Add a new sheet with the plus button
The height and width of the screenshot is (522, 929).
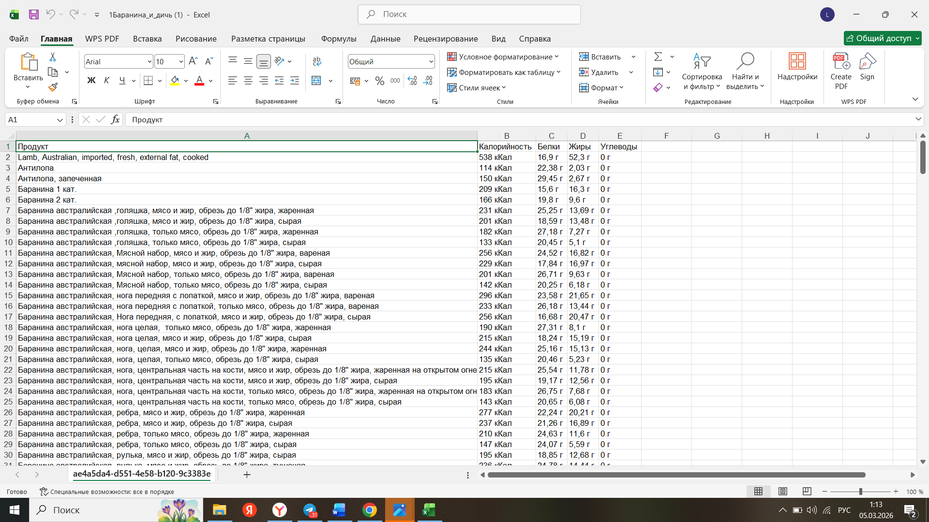pyautogui.click(x=247, y=475)
